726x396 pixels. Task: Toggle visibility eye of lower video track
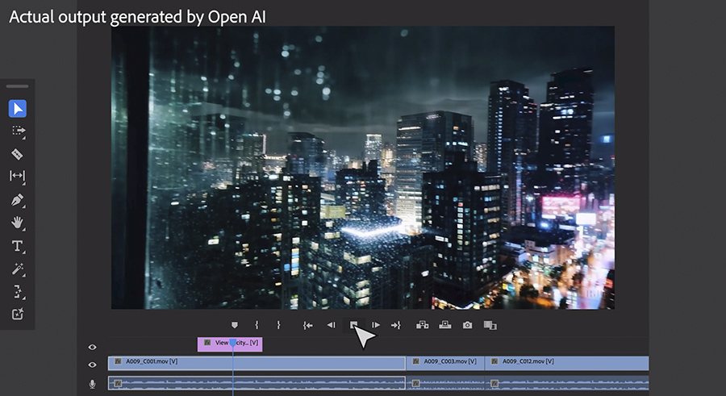click(92, 365)
